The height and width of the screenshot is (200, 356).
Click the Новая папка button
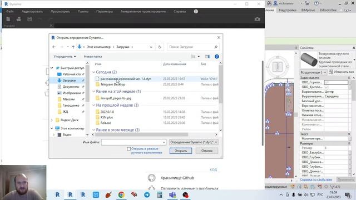93,57
